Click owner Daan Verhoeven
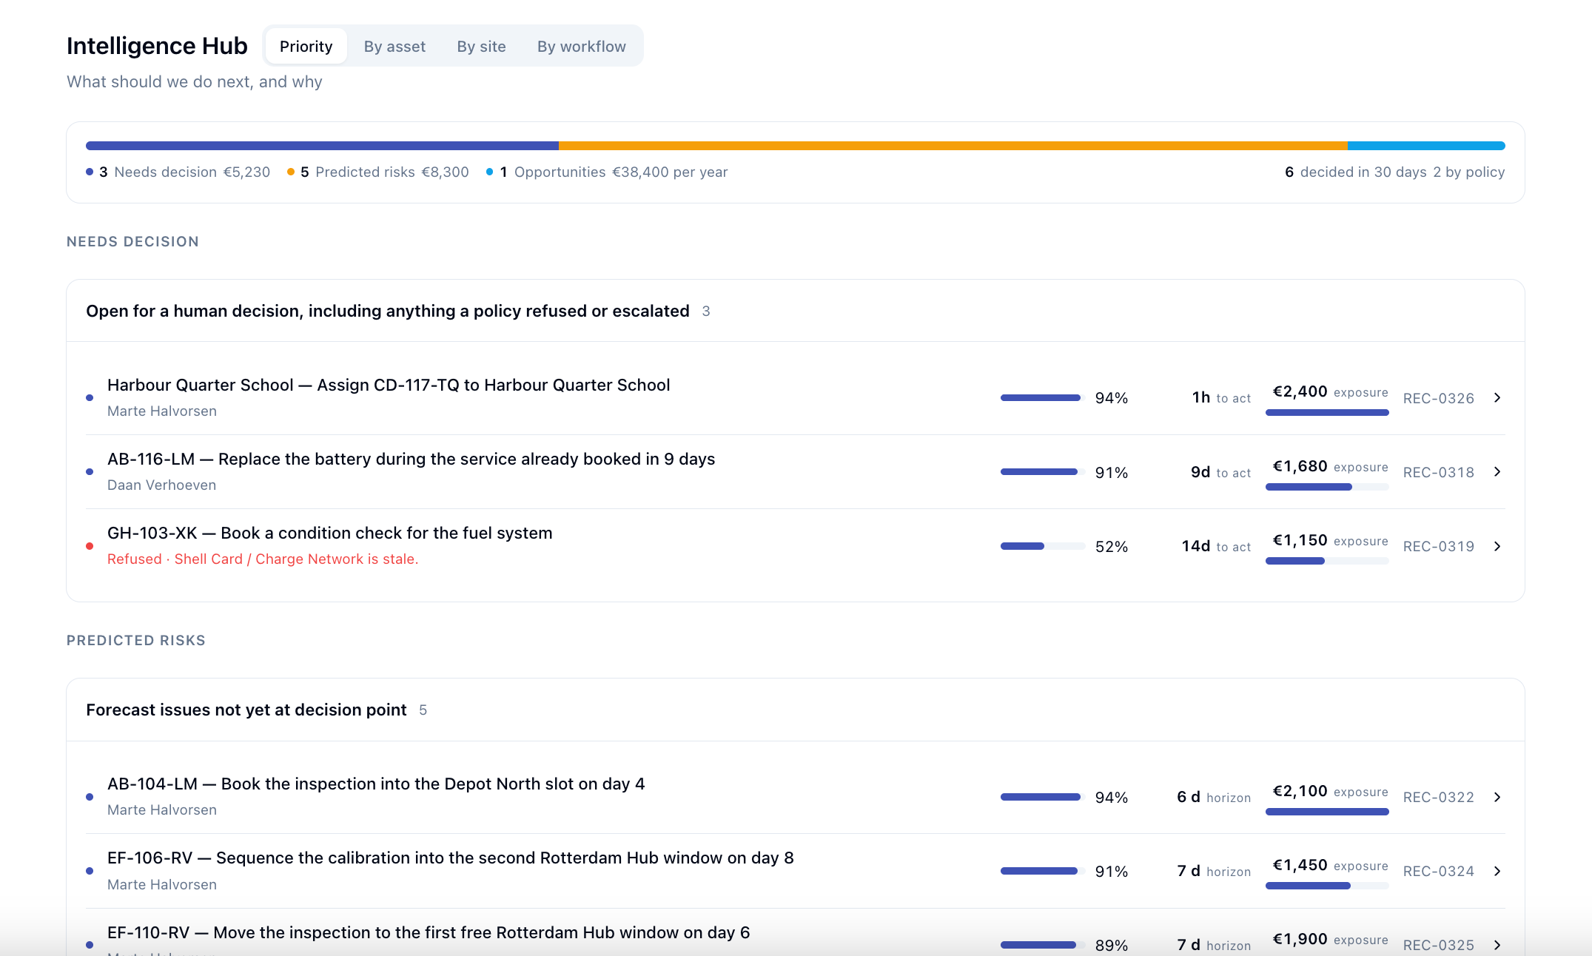This screenshot has height=956, width=1592. tap(162, 485)
